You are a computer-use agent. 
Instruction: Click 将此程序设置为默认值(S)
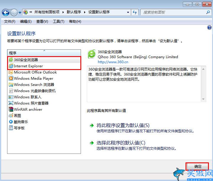click(x=123, y=125)
